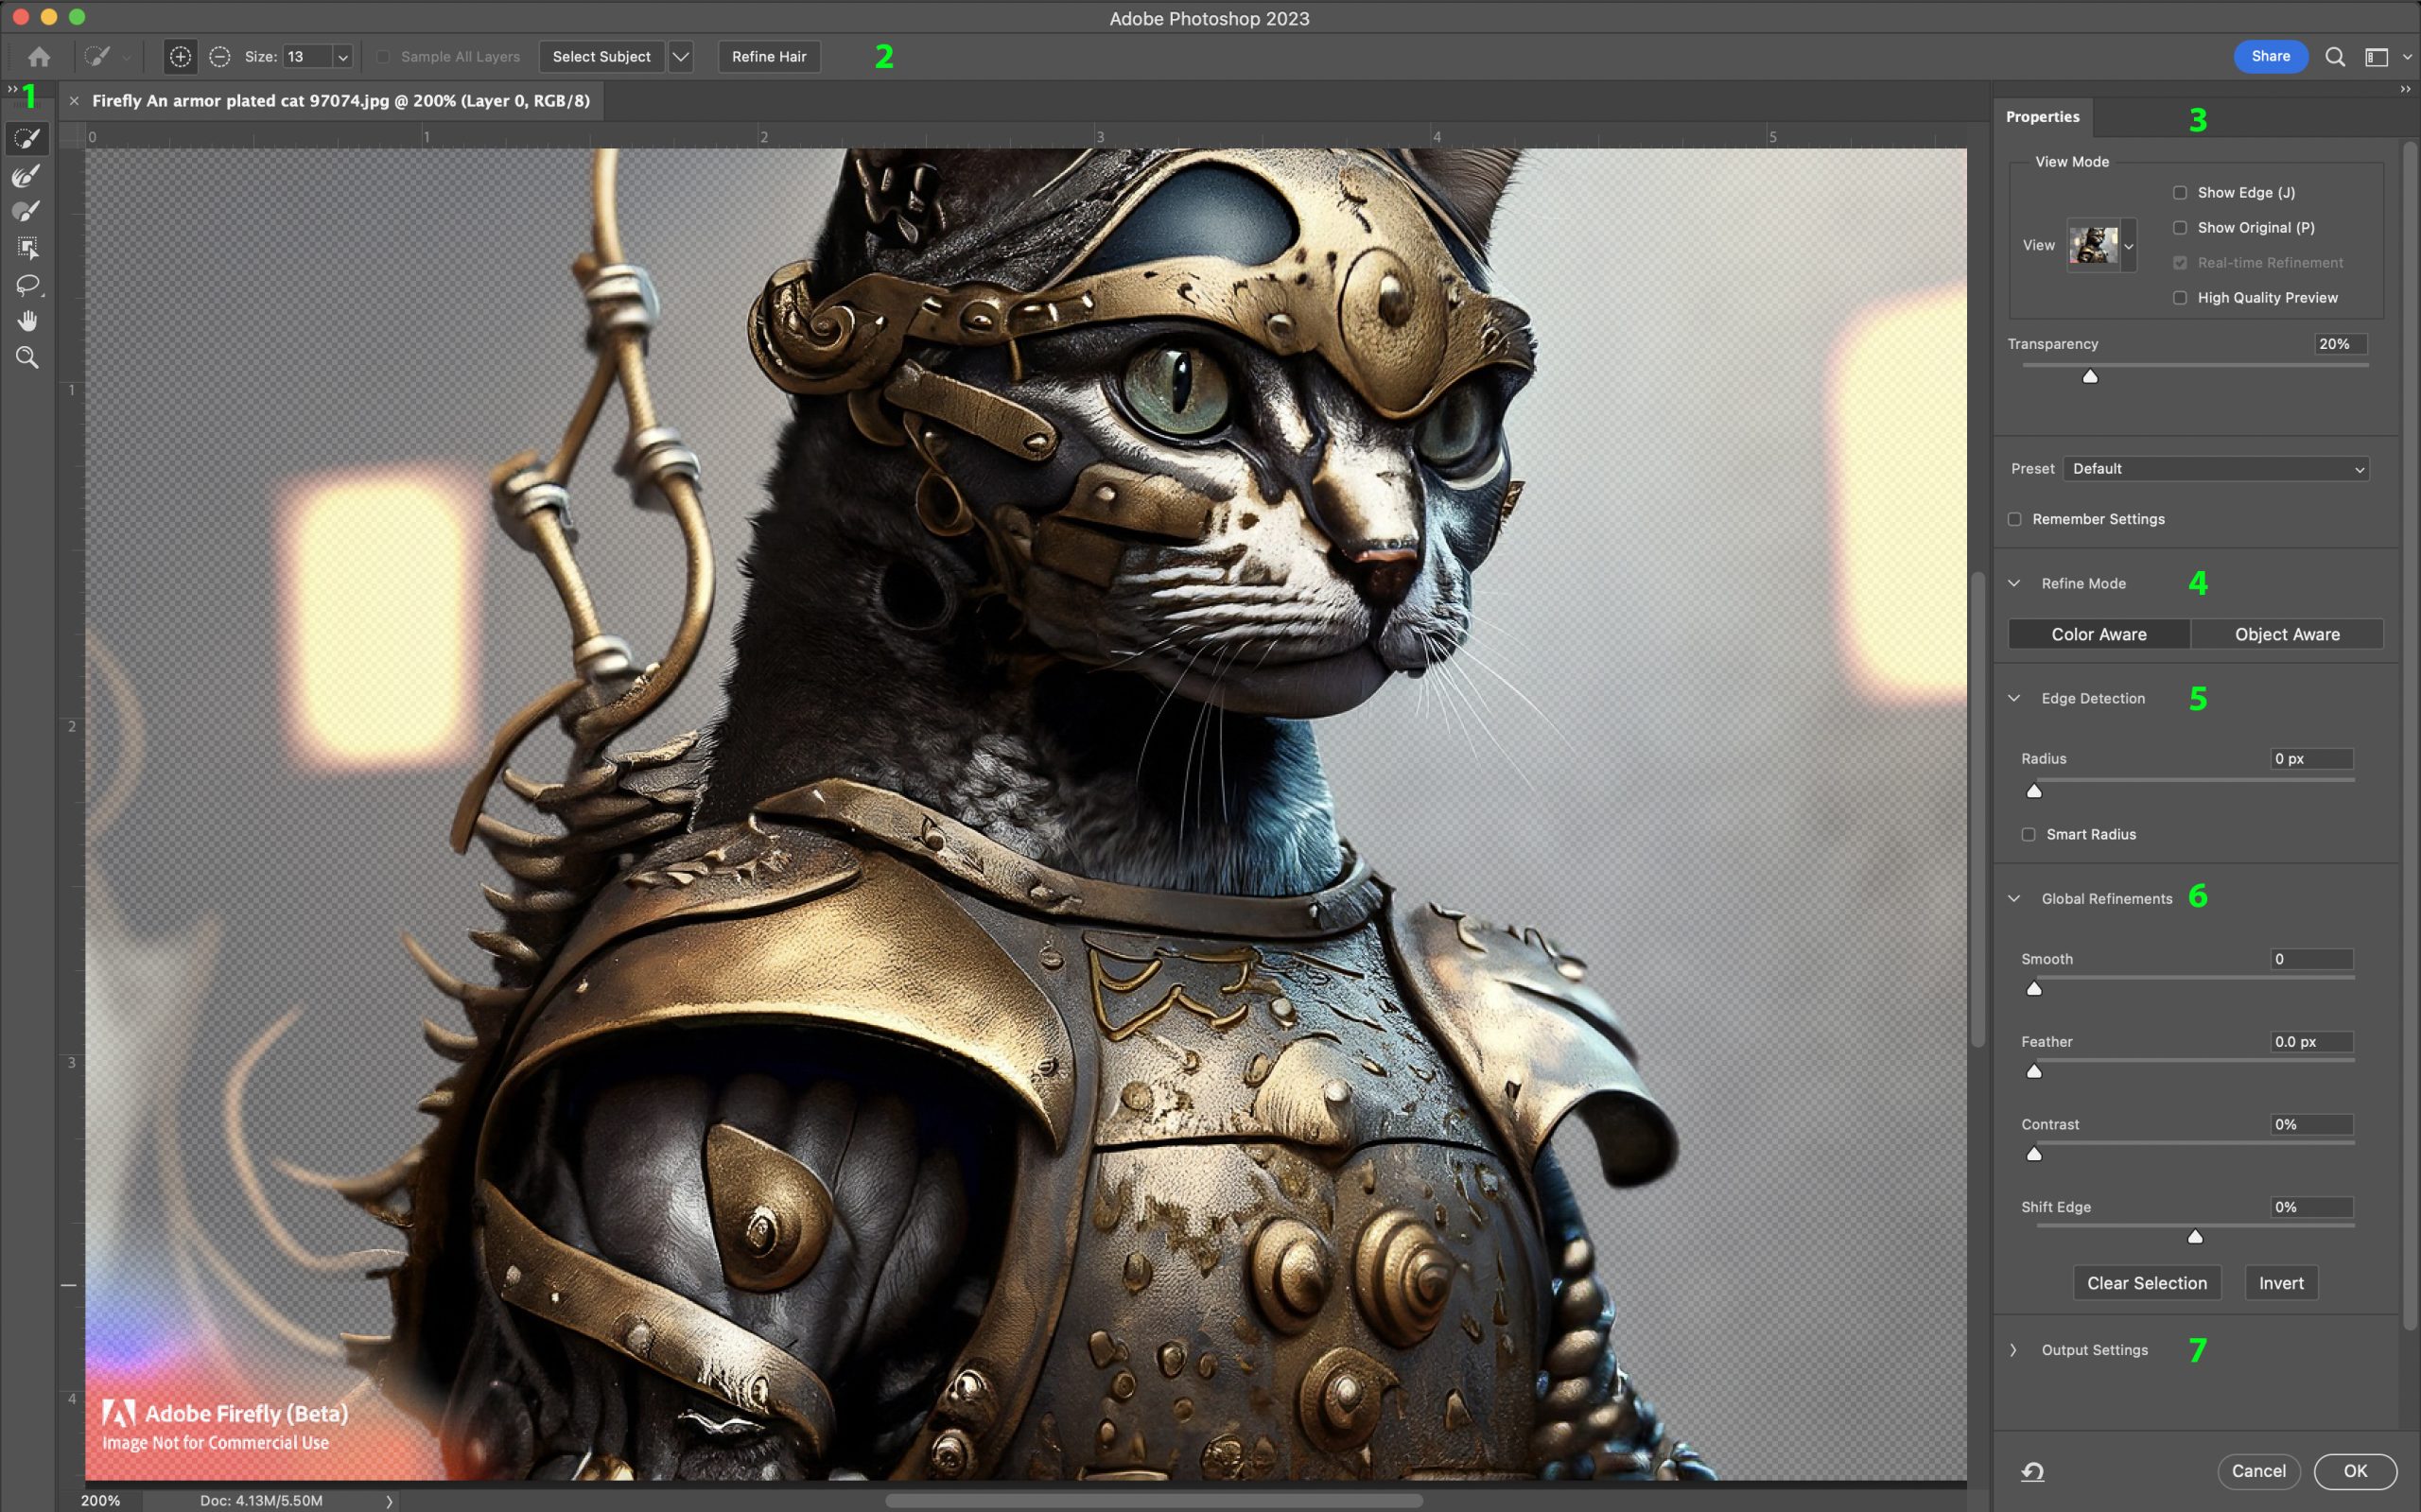Image resolution: width=2421 pixels, height=1512 pixels.
Task: Open Adobe Photoshop application menu
Action: coord(1210,17)
